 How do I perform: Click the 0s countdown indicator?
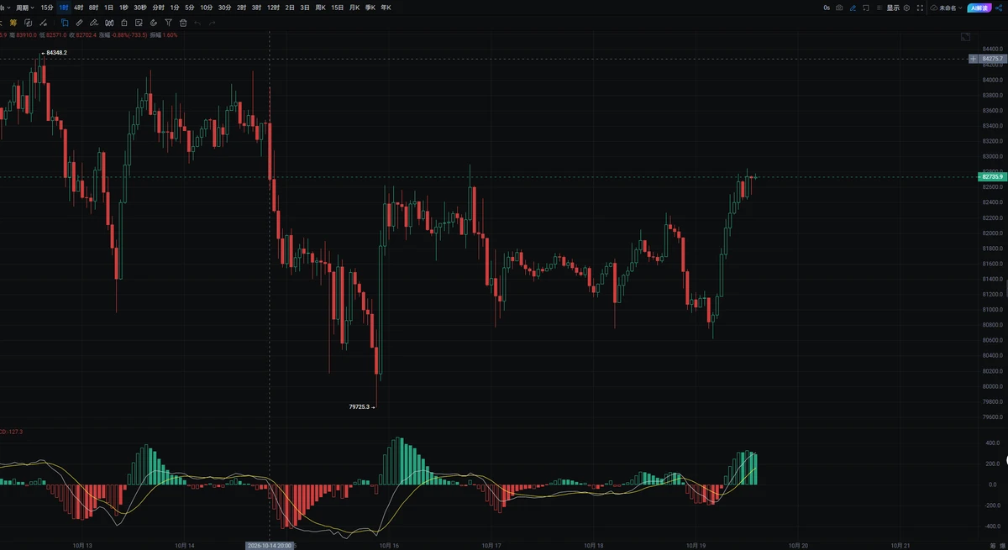pyautogui.click(x=827, y=8)
